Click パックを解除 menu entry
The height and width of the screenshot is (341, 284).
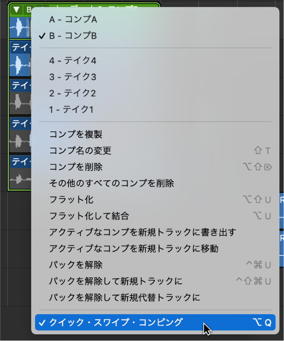(x=155, y=265)
